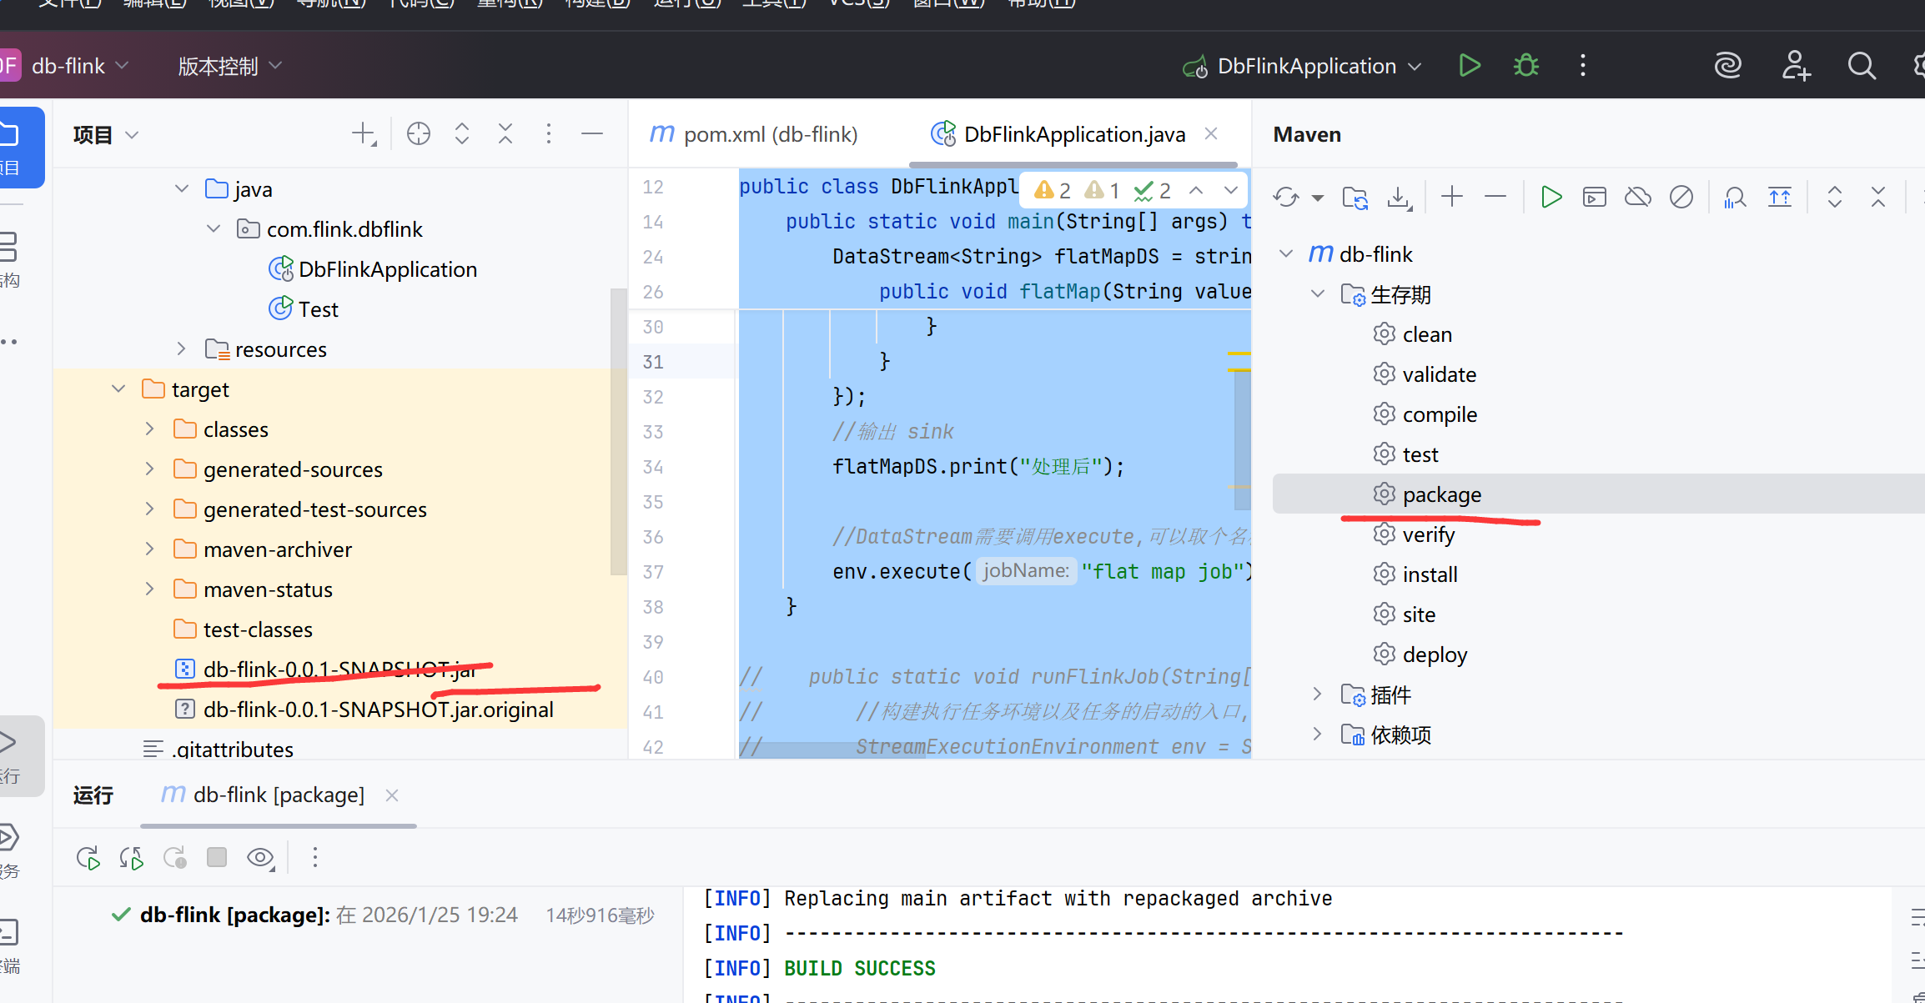Viewport: 1925px width, 1003px height.
Task: Click Download Sources icon in Maven toolbar
Action: (1399, 198)
